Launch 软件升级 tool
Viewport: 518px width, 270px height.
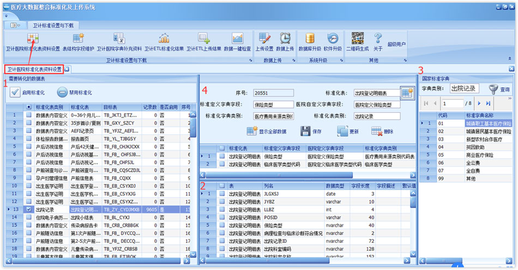(333, 42)
